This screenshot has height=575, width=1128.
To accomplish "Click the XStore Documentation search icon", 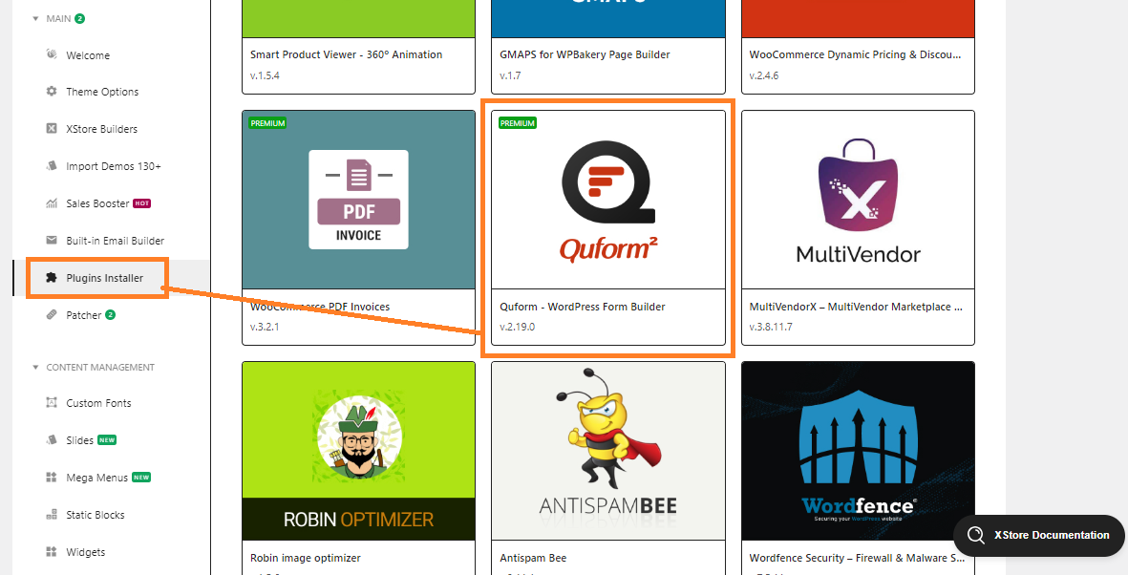I will click(x=975, y=536).
